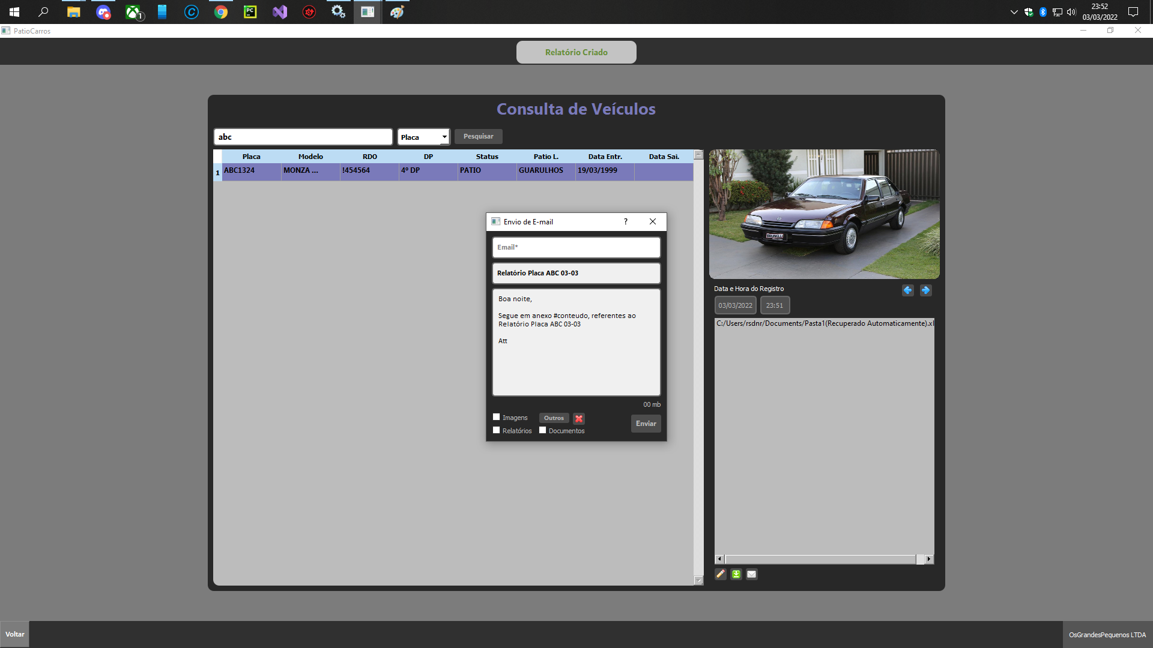Check the Relatórios attachment option
Viewport: 1153px width, 648px height.
[496, 430]
